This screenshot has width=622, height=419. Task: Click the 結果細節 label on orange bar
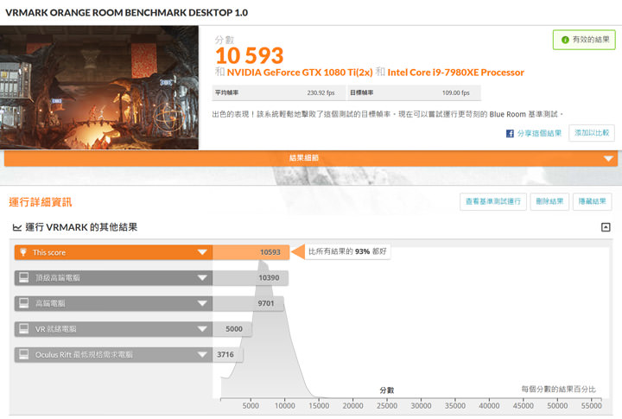click(x=304, y=158)
